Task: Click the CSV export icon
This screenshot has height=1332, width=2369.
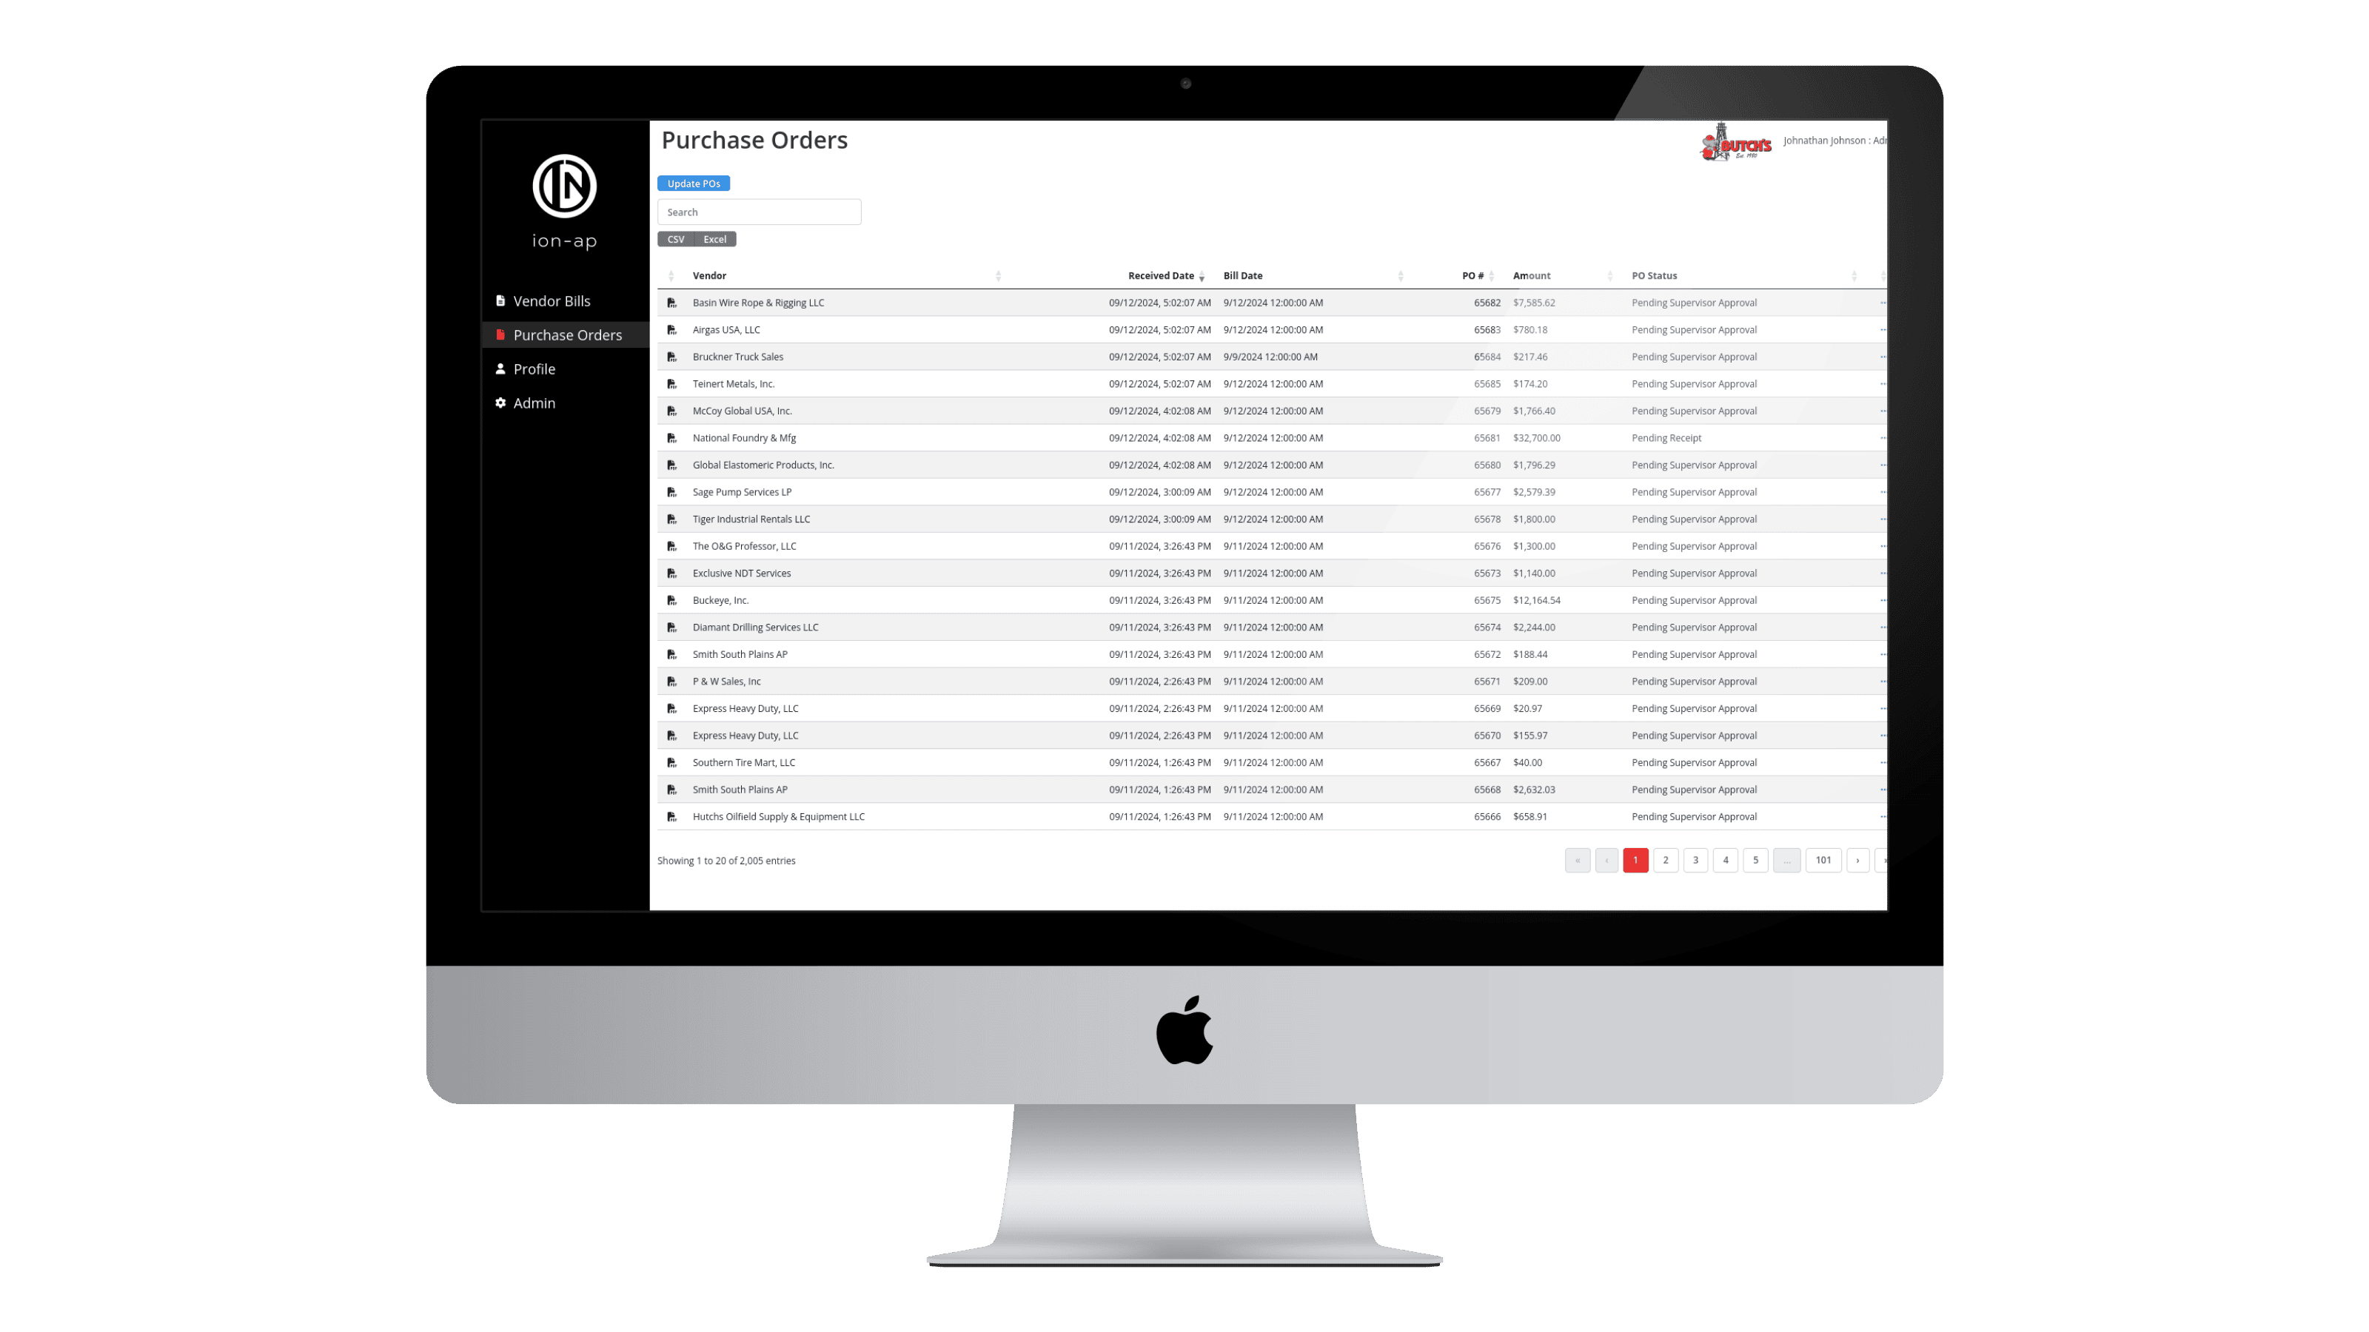Action: tap(677, 239)
